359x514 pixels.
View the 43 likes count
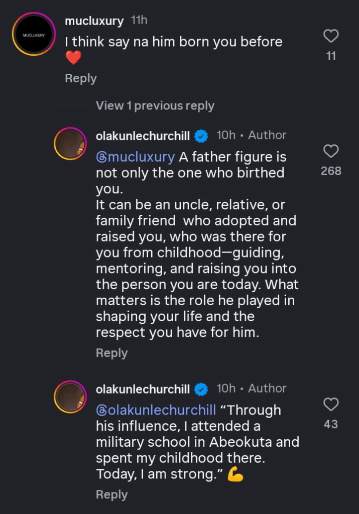331,425
